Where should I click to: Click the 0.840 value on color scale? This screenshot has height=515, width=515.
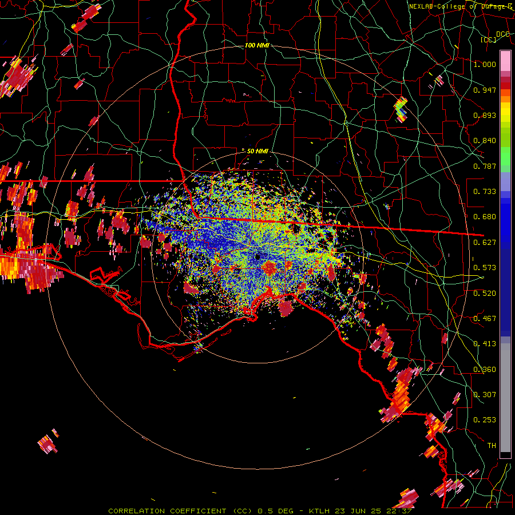point(485,141)
